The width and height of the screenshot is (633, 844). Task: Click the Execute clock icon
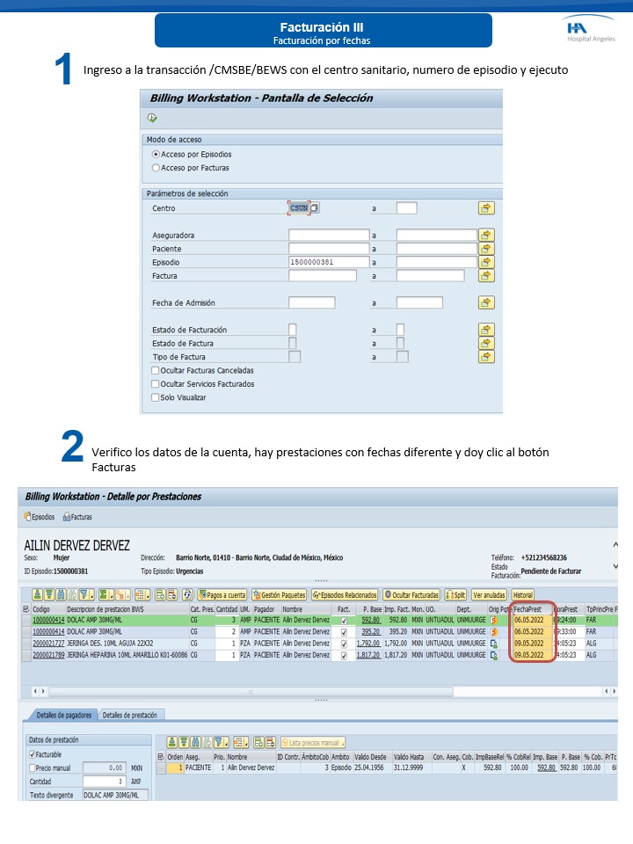tap(152, 117)
